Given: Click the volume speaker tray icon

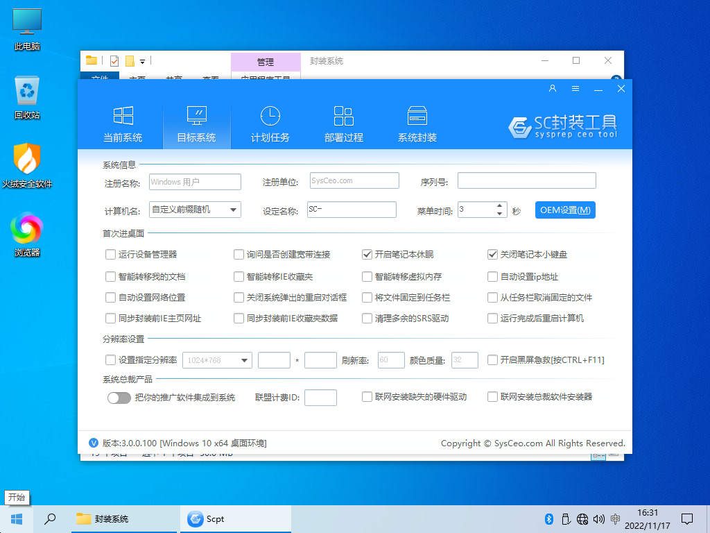Looking at the screenshot, I should click(598, 519).
